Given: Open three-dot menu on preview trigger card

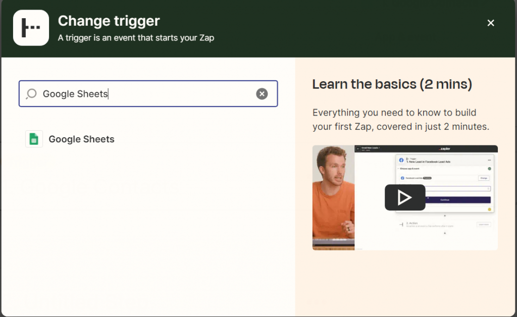Looking at the screenshot, I should click(489, 160).
